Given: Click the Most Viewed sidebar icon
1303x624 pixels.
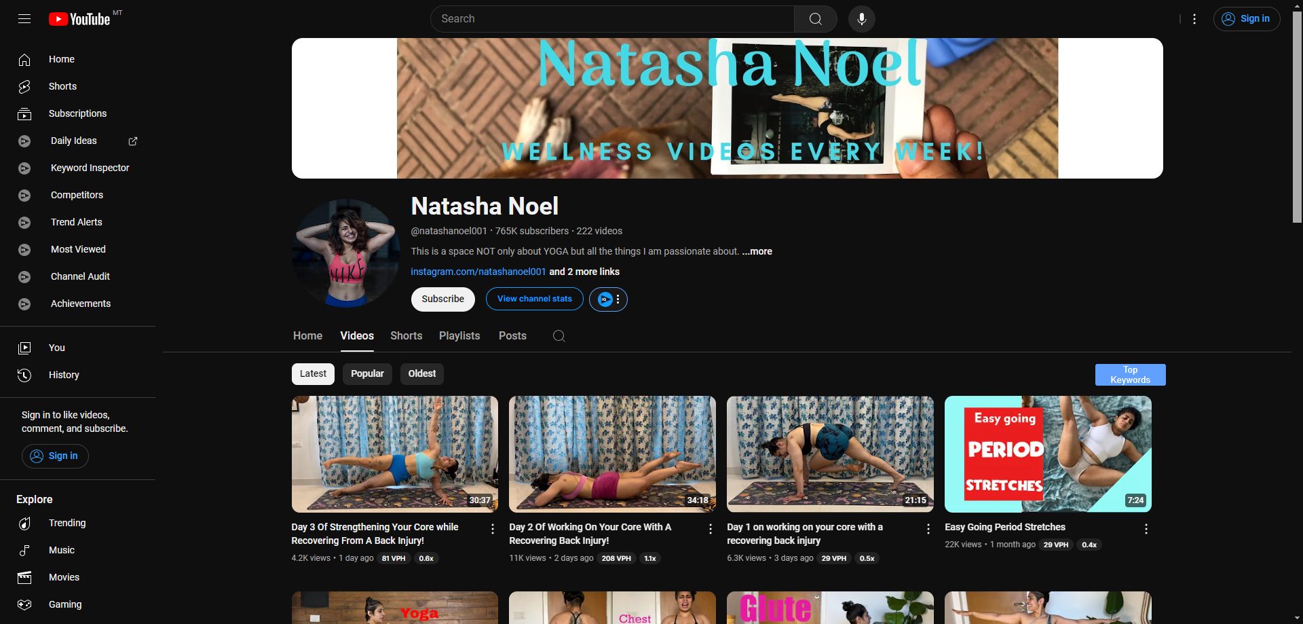Looking at the screenshot, I should click(24, 250).
